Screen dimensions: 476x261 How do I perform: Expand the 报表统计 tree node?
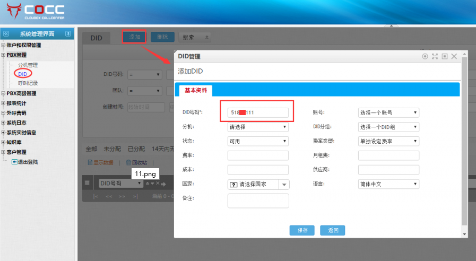(x=3, y=103)
